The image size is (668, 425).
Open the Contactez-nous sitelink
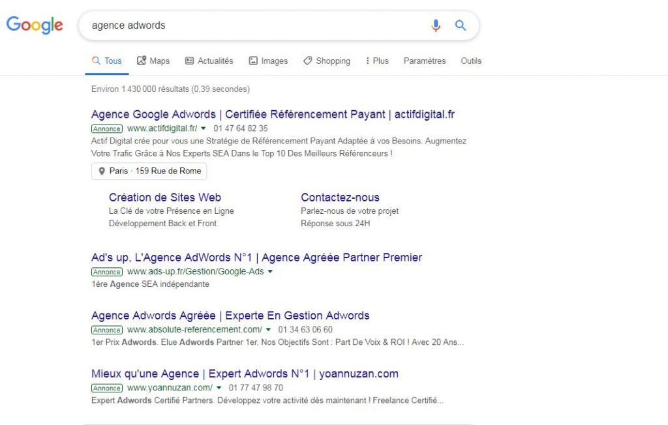click(x=340, y=198)
